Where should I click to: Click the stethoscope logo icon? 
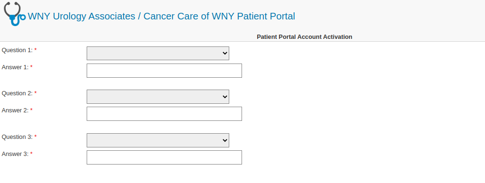point(15,14)
